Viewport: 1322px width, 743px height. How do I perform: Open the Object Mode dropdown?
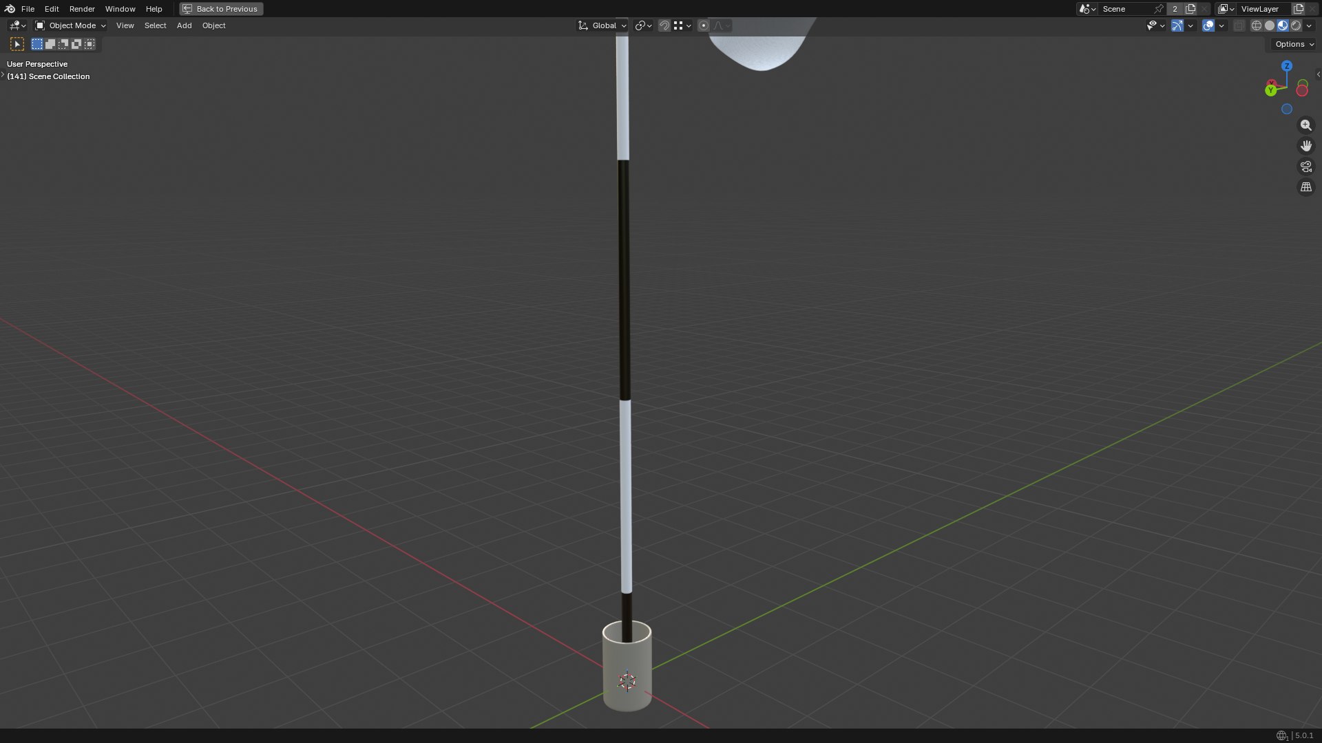[70, 25]
